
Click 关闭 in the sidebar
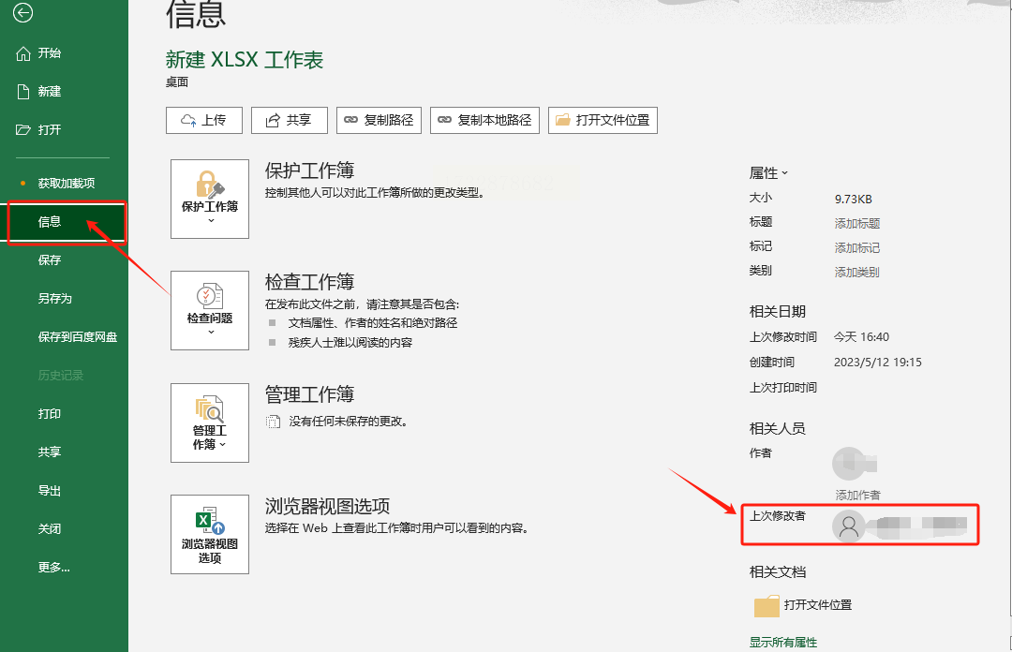point(49,528)
